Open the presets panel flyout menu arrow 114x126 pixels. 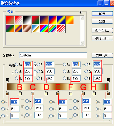click(80, 12)
